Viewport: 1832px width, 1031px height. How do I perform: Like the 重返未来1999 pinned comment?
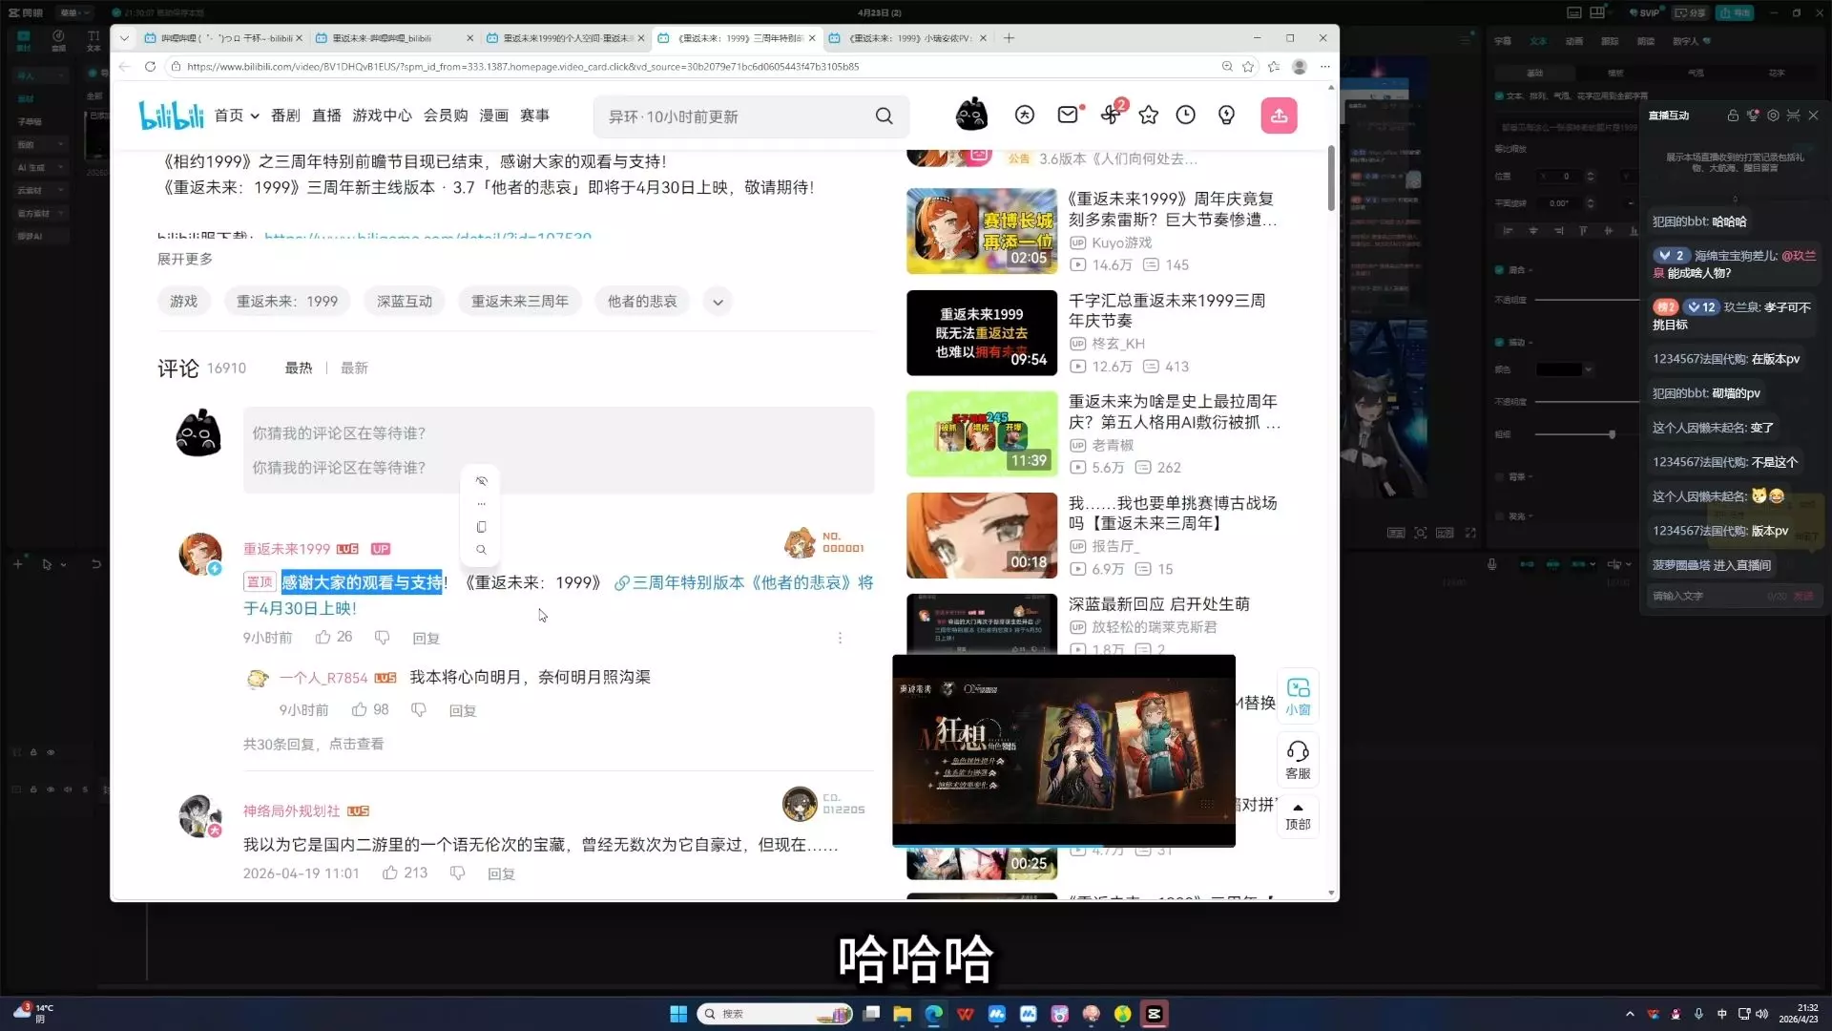pyautogui.click(x=323, y=637)
